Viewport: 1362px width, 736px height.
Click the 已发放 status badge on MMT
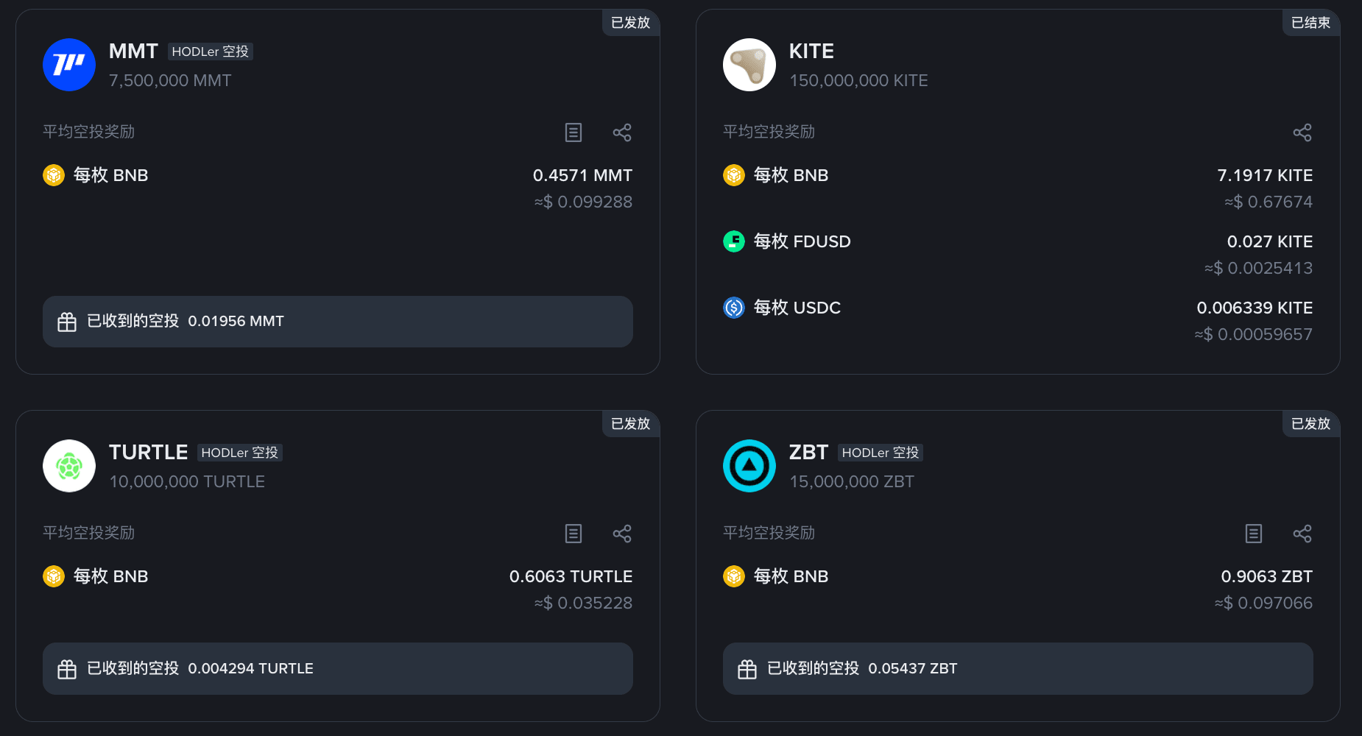pos(630,23)
